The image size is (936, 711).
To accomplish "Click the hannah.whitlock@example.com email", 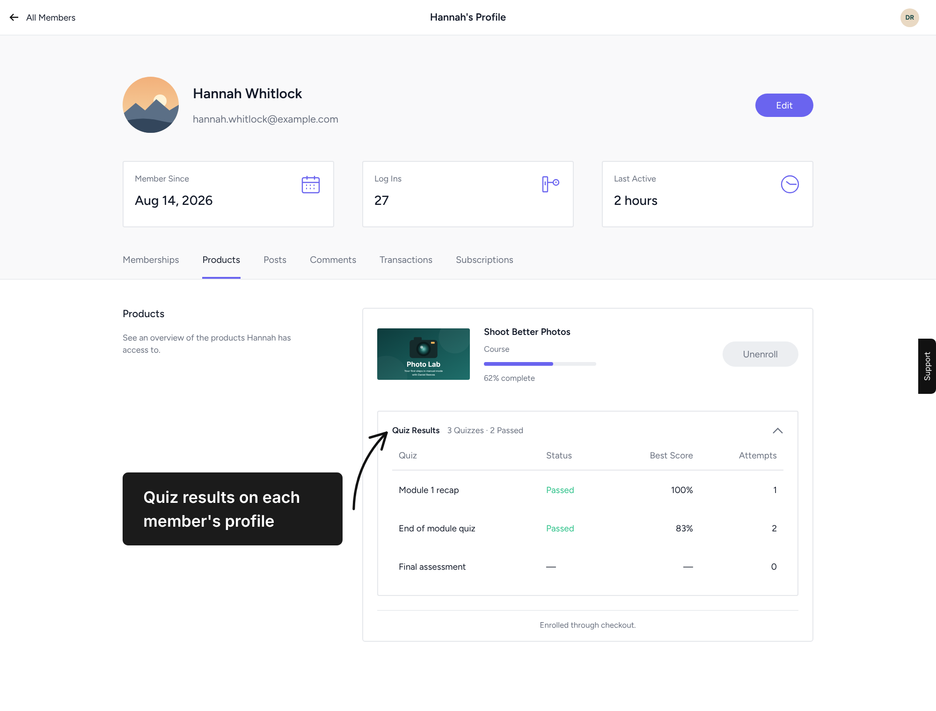I will 265,119.
